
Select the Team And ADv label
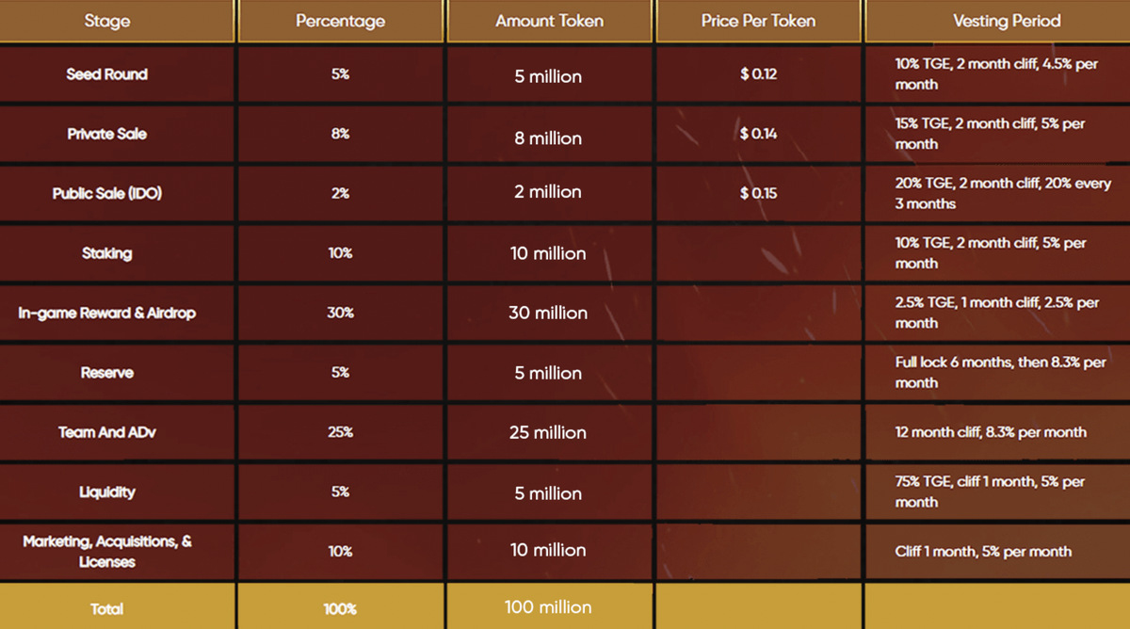tap(107, 432)
